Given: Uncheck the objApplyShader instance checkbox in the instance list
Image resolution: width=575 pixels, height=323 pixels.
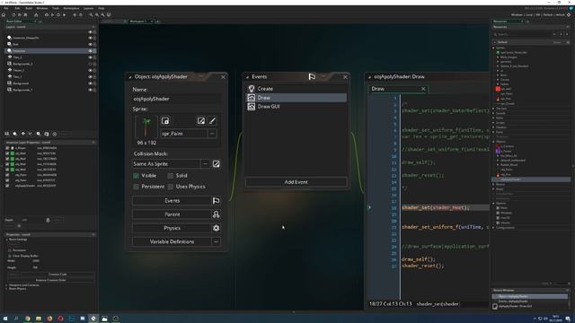Looking at the screenshot, I should point(7,186).
